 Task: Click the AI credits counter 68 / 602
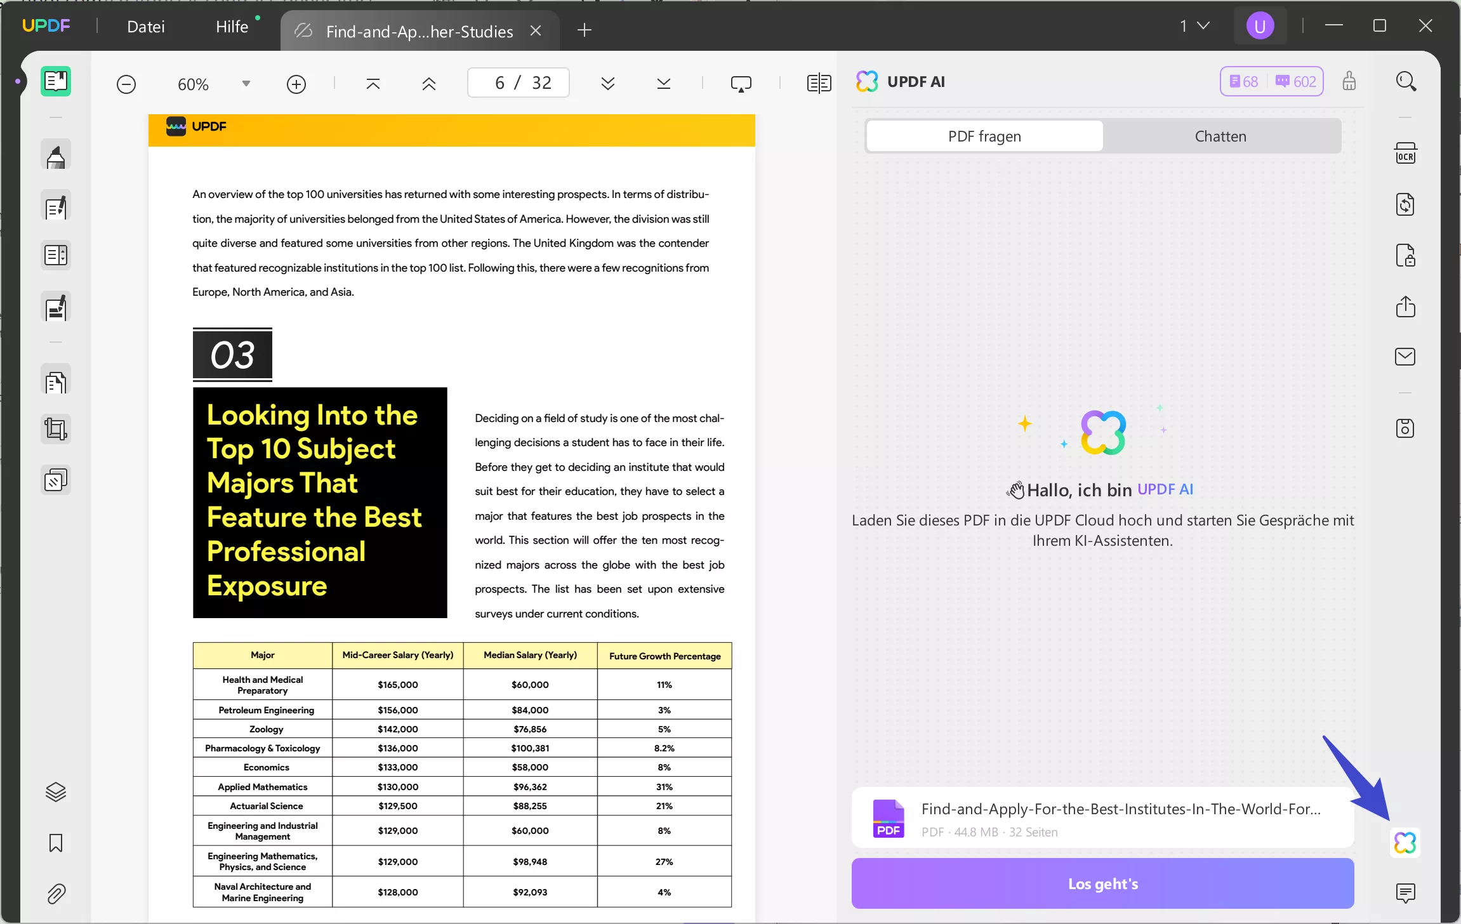[1271, 81]
